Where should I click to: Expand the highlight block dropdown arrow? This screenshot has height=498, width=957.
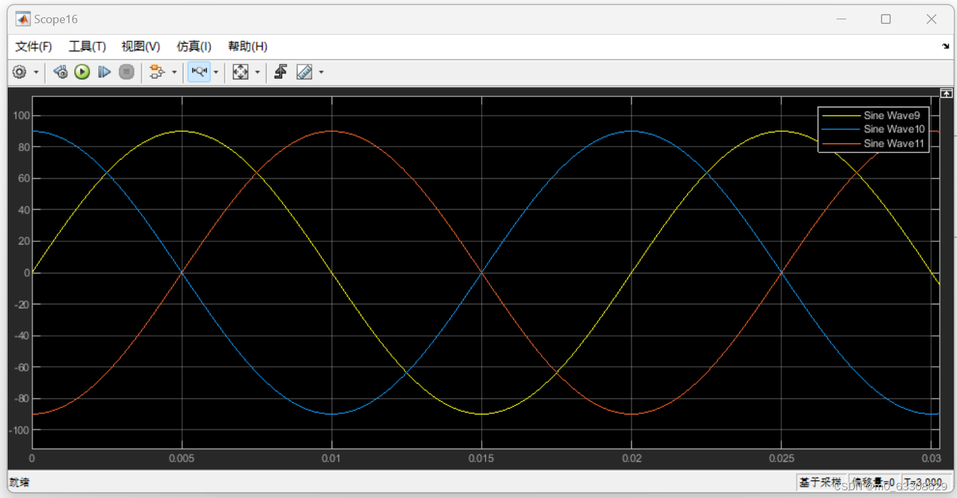pyautogui.click(x=175, y=72)
